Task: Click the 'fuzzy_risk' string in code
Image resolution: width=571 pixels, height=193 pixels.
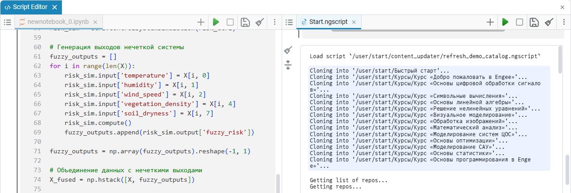Action: [226, 132]
